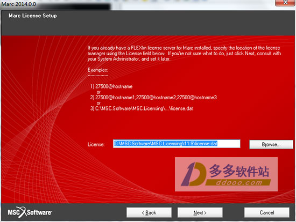Click the Examples heading text
The height and width of the screenshot is (222, 296).
(x=97, y=70)
